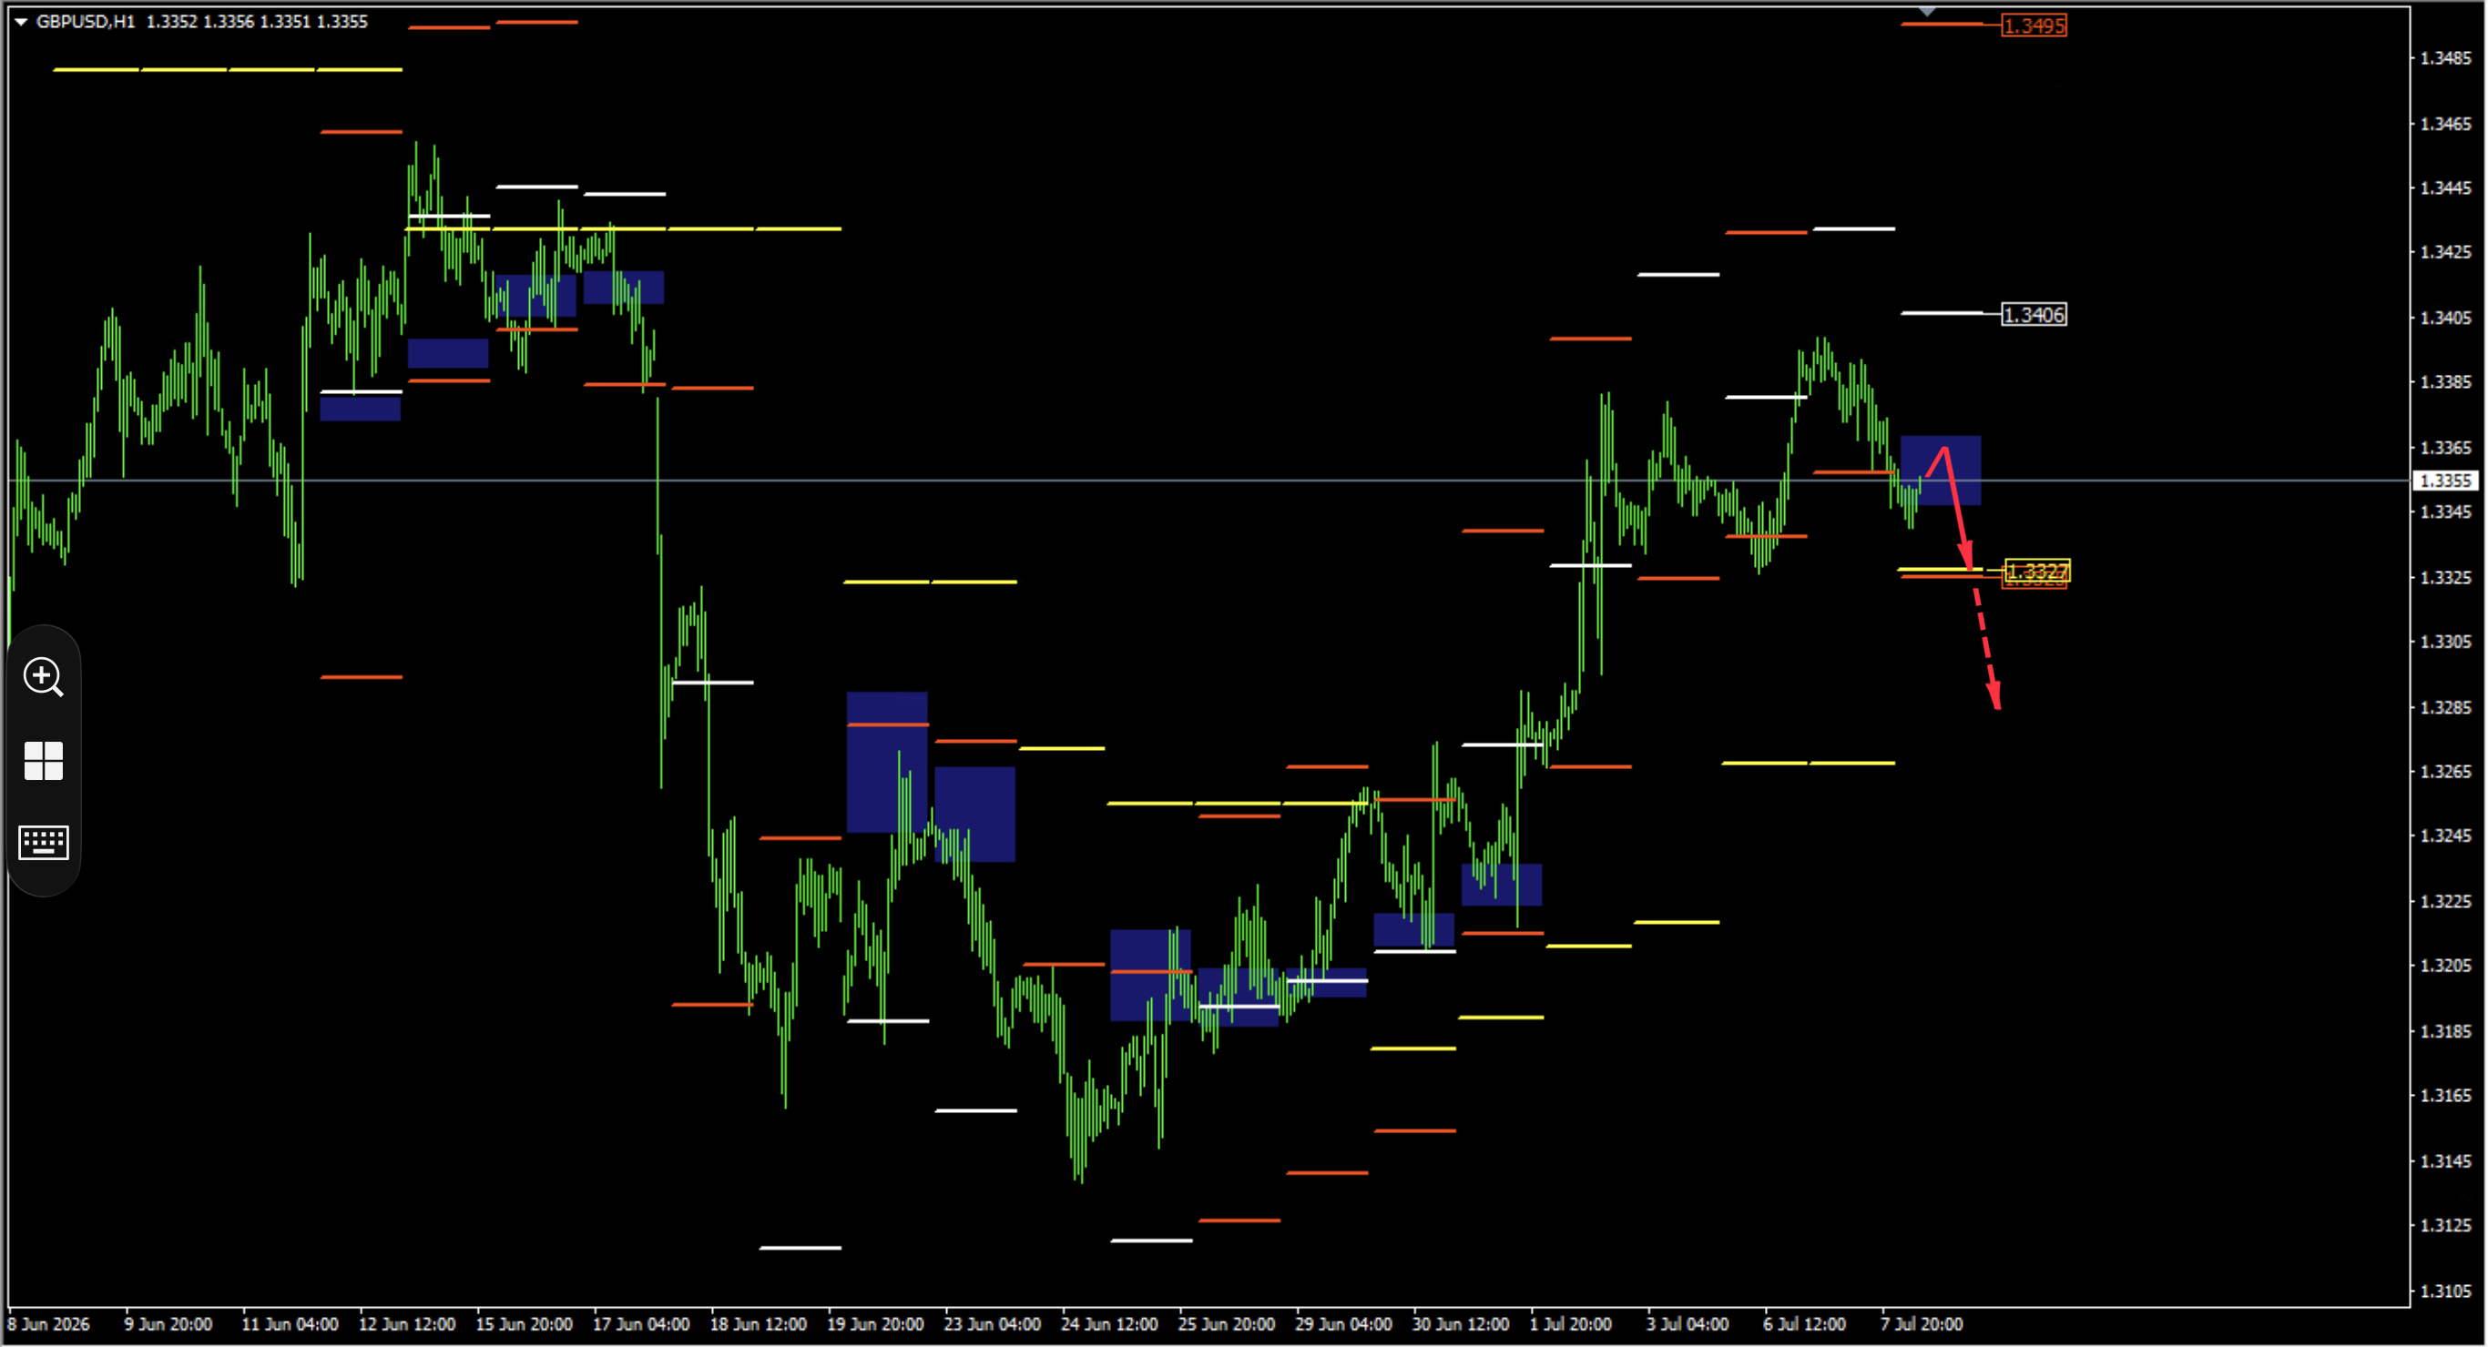
Task: Click the 3 Jul 04:00 time label
Action: (1688, 1324)
